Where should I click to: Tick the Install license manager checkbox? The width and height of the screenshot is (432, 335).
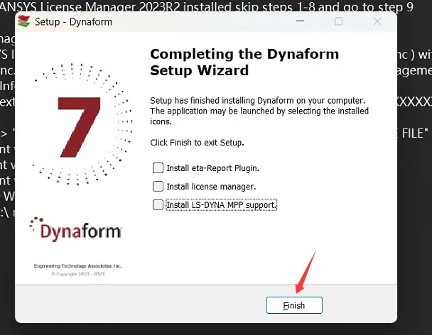pyautogui.click(x=158, y=187)
